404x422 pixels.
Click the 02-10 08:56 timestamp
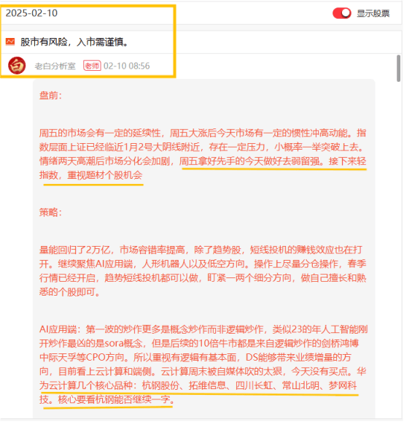point(127,66)
